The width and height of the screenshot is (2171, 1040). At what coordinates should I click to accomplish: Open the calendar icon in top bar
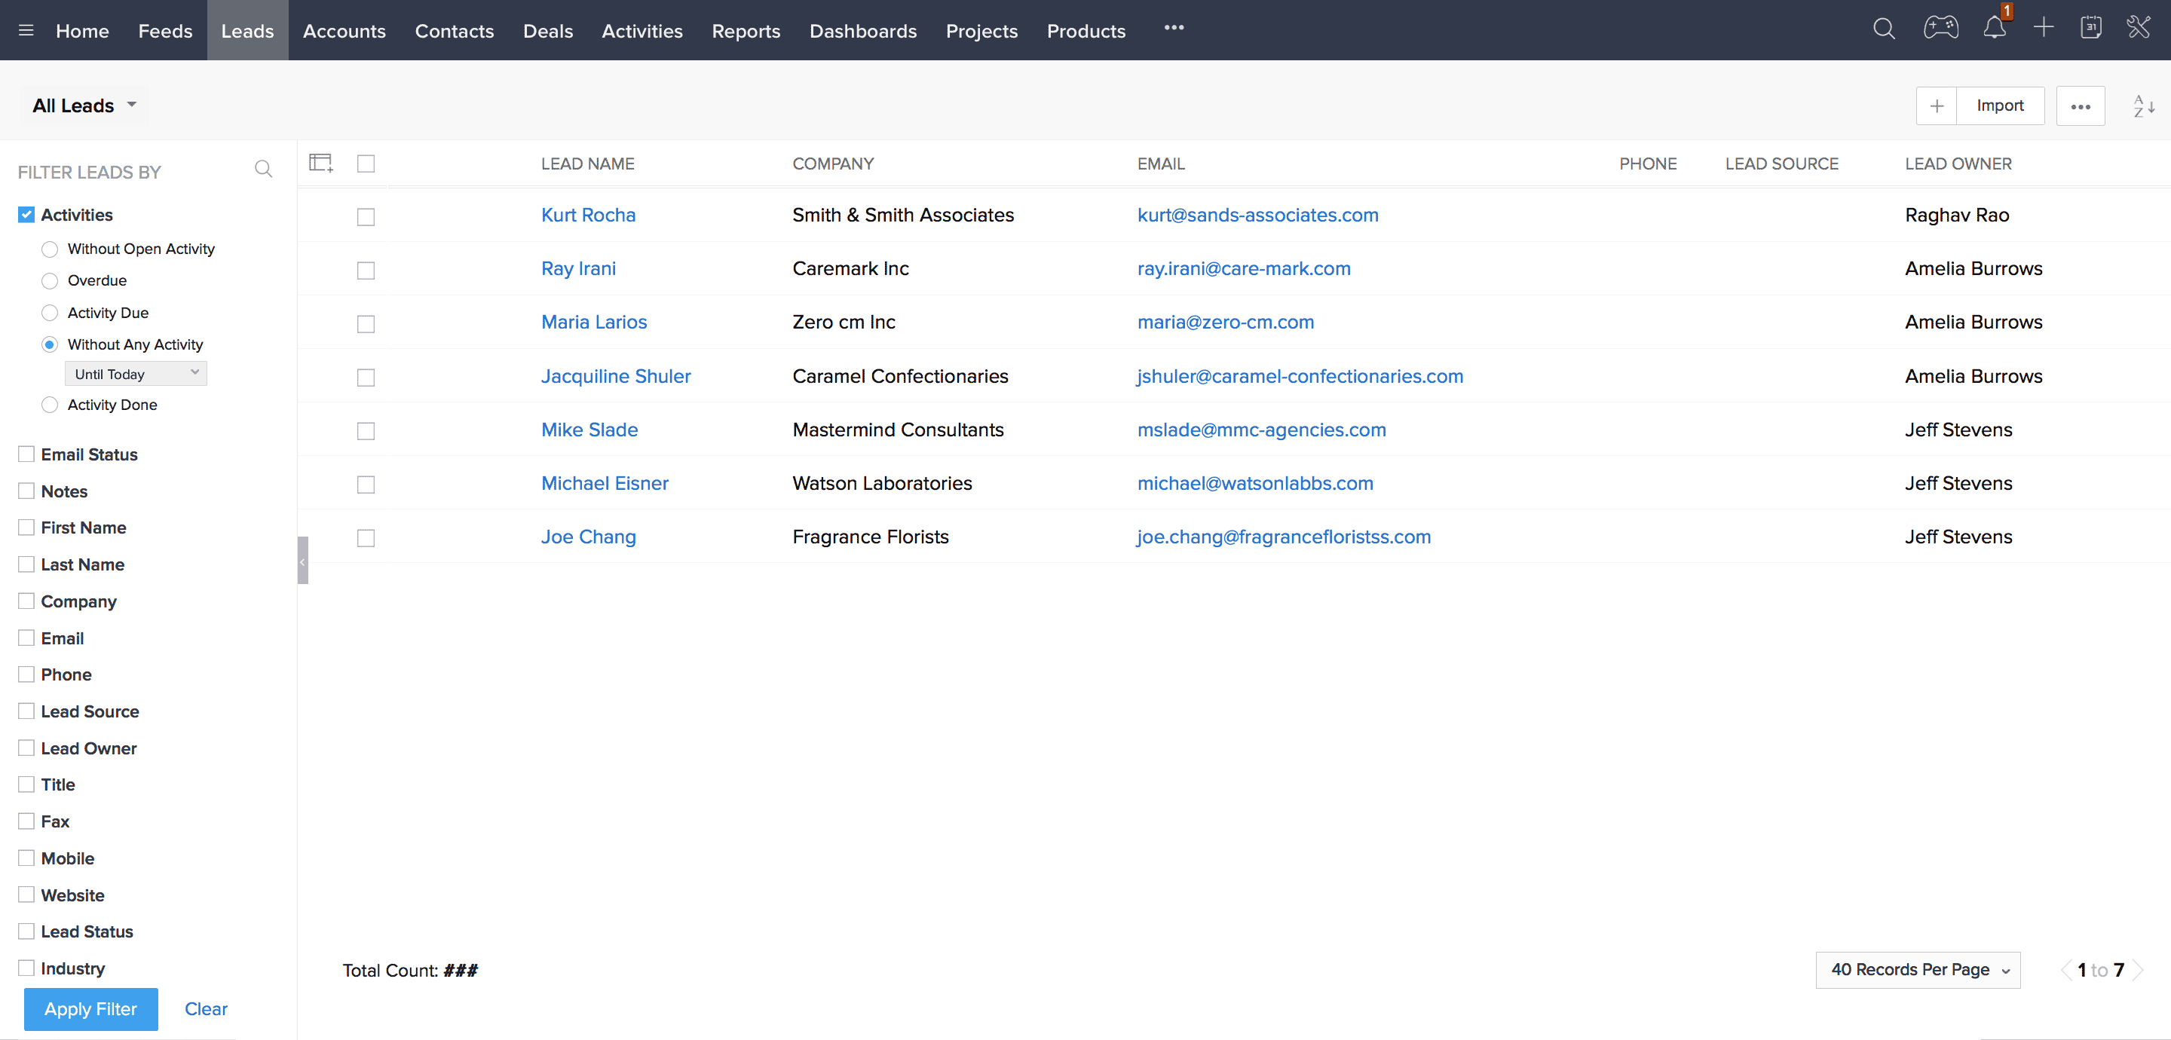pyautogui.click(x=2090, y=29)
